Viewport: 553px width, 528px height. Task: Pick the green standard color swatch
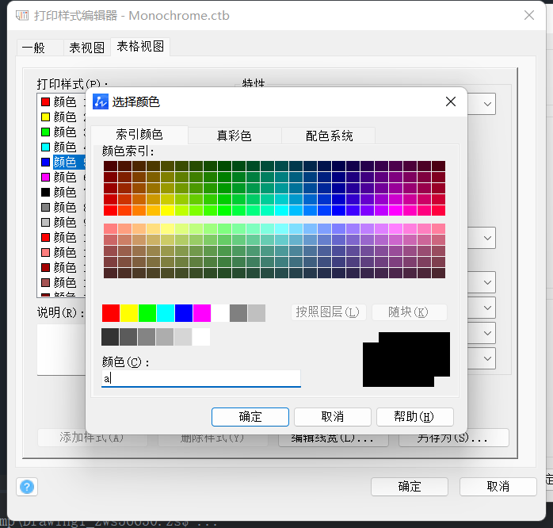point(147,313)
